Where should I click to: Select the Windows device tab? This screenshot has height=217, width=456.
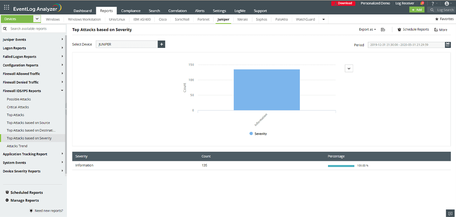pyautogui.click(x=53, y=19)
